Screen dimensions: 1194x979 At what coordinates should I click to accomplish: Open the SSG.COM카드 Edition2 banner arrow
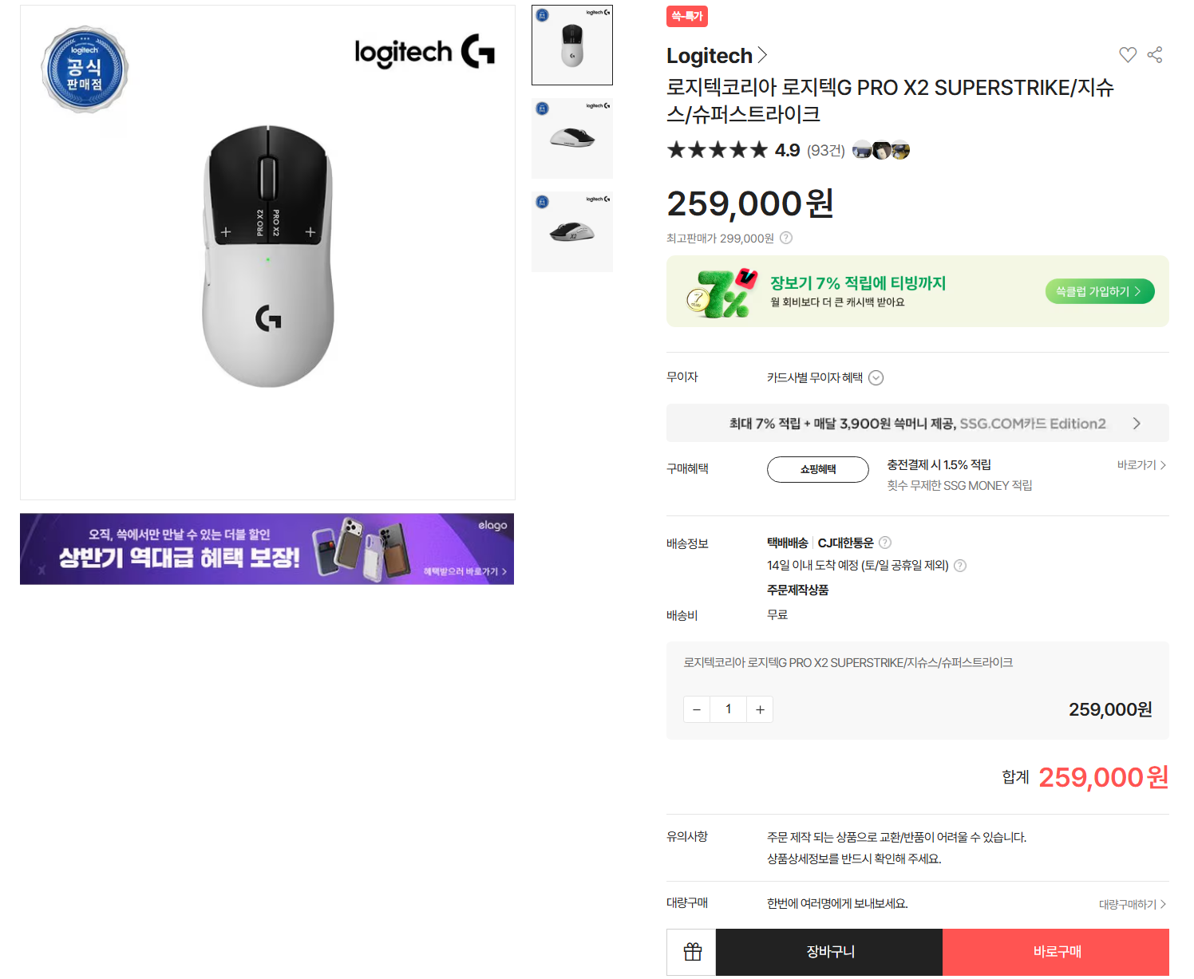pos(1137,424)
